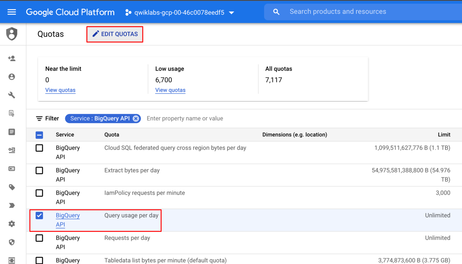Check the Requests per day checkbox
Screen dimensions: 462x264
pos(39,238)
